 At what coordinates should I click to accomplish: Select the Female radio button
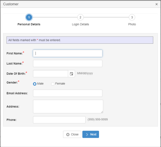[53, 84]
